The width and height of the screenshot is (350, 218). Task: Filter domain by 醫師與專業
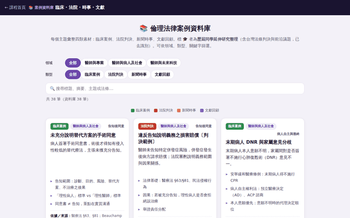[x=94, y=63]
